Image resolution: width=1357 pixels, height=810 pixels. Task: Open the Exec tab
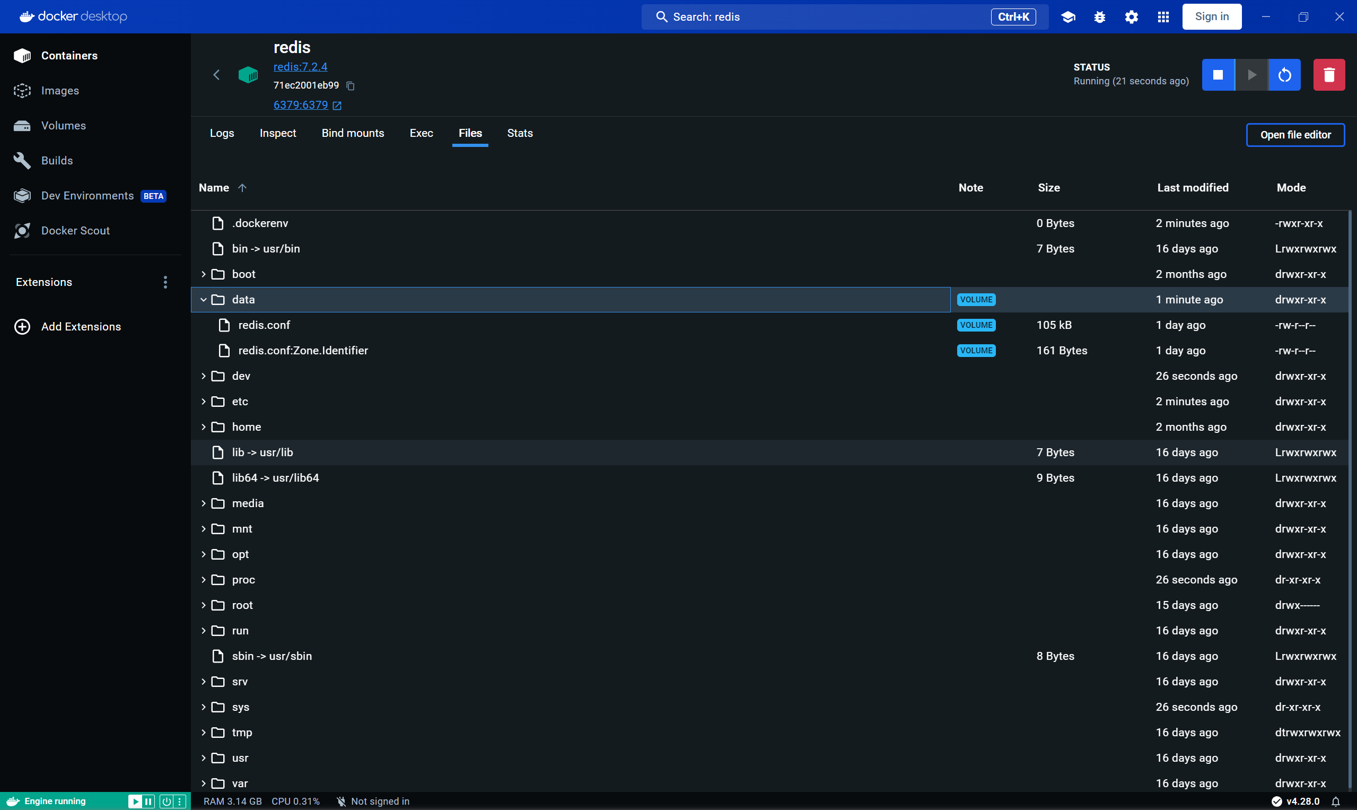421,133
